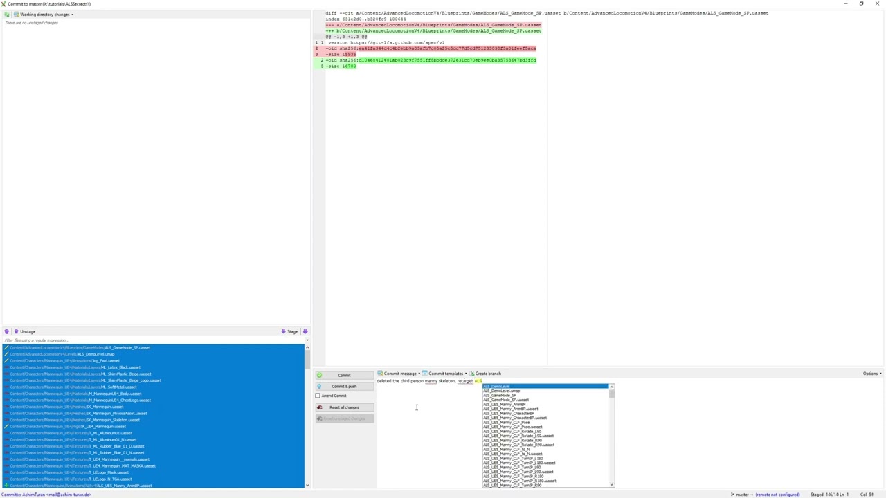The height and width of the screenshot is (498, 886).
Task: Open the Commit templates dropdown
Action: (x=444, y=373)
